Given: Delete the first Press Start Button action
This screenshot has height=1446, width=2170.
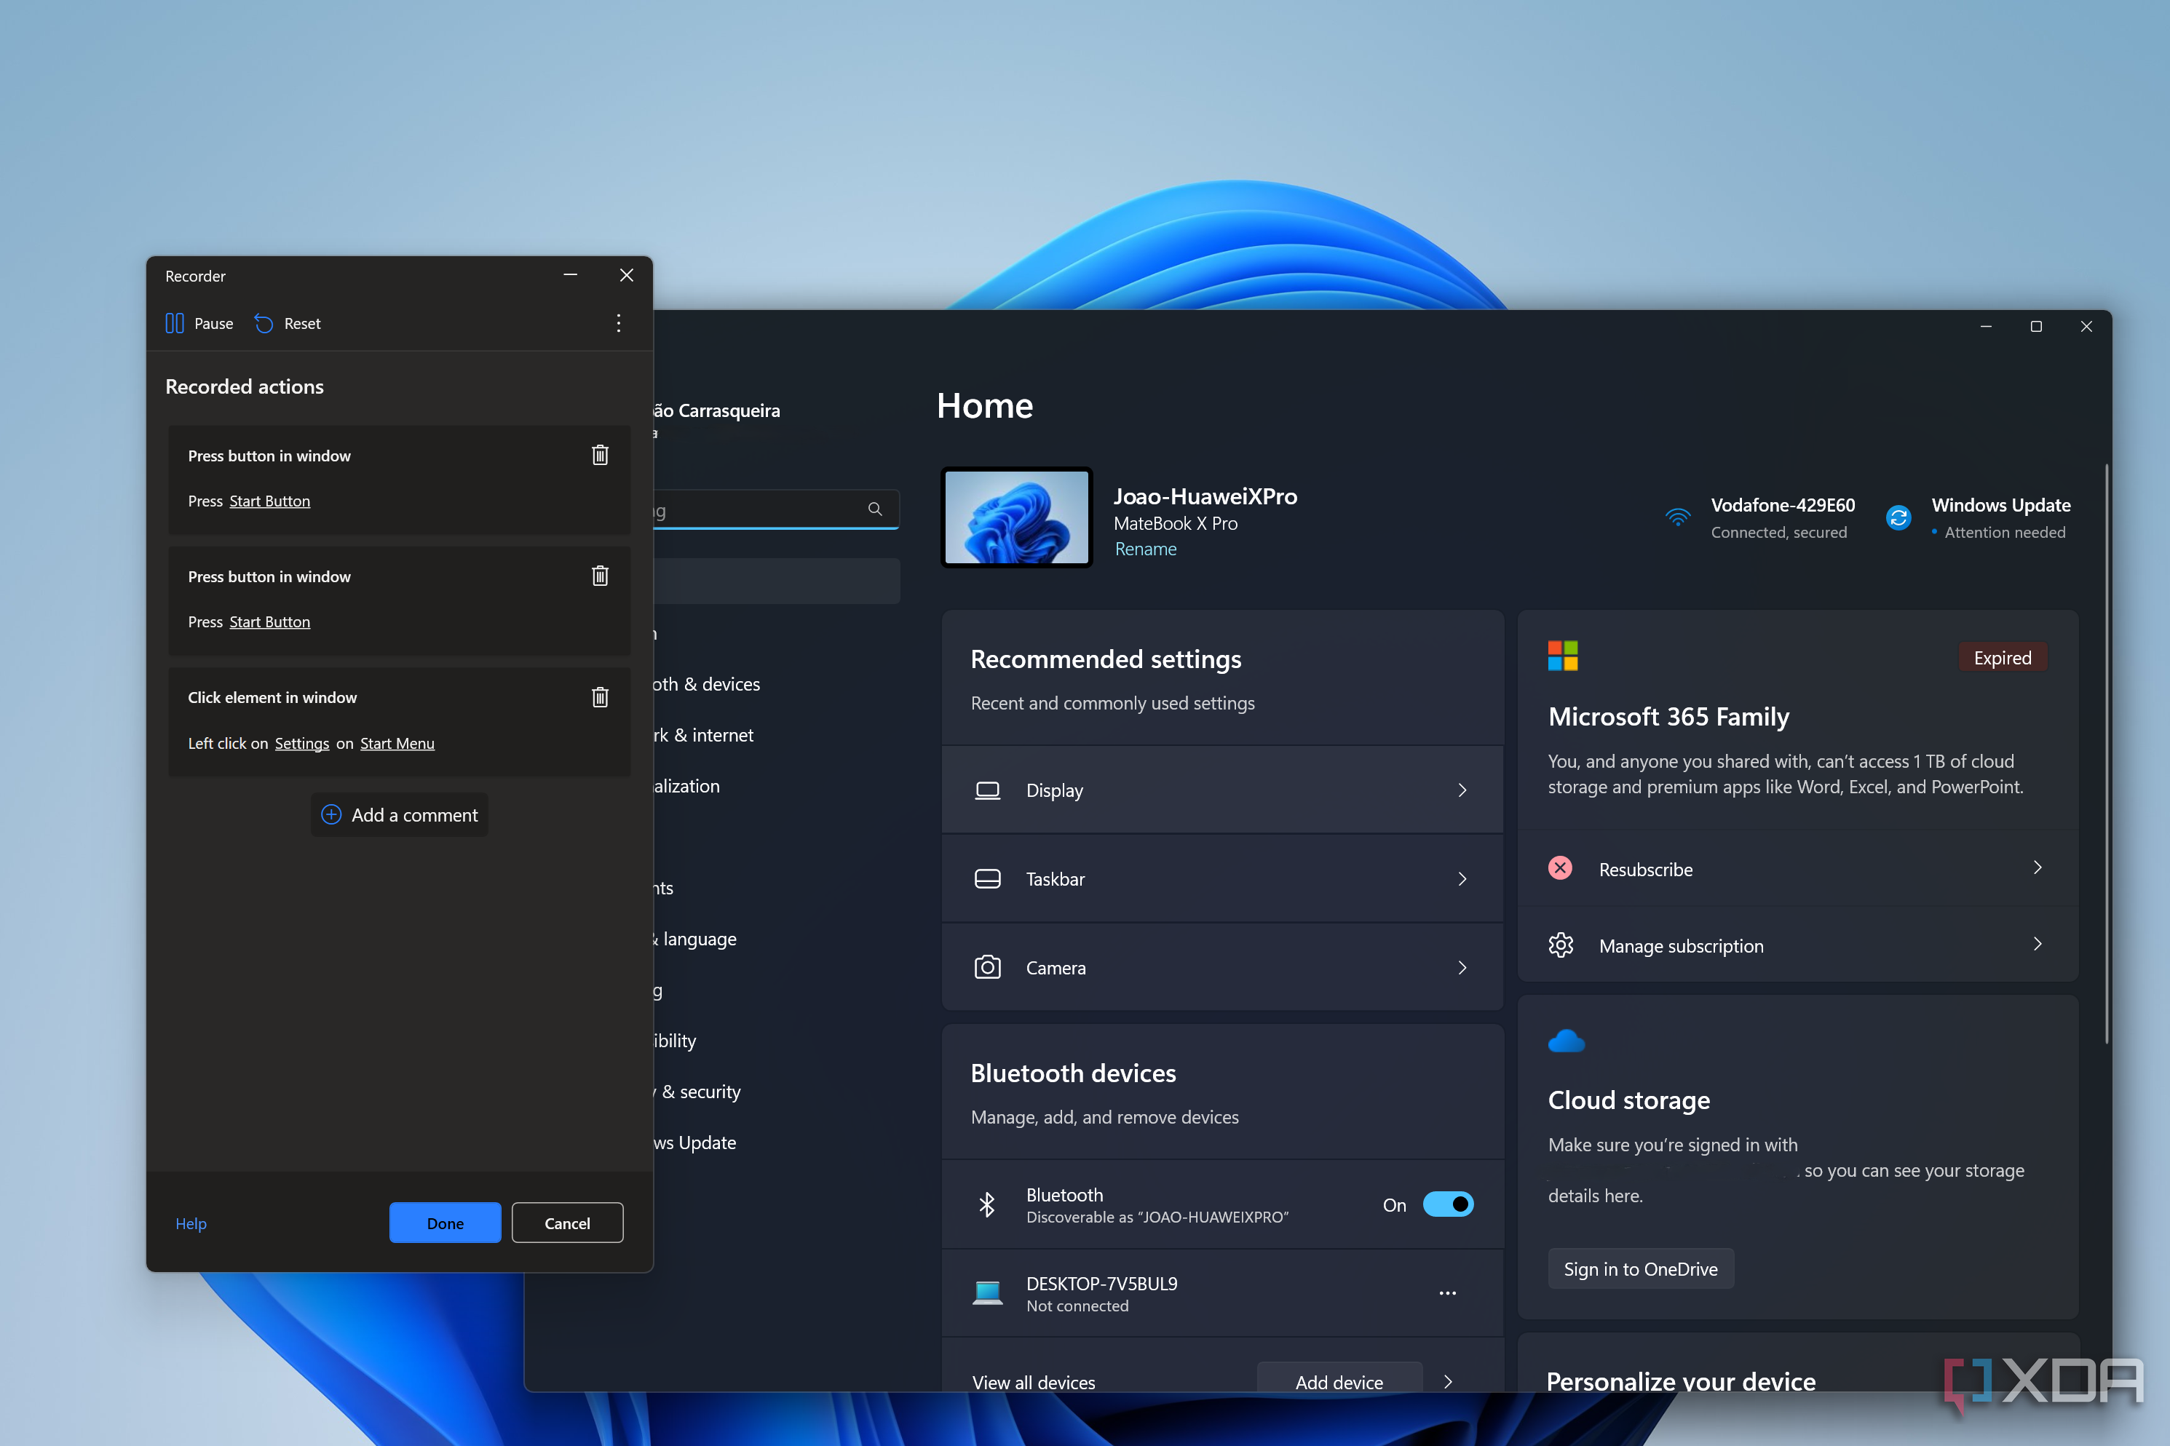Looking at the screenshot, I should (599, 455).
